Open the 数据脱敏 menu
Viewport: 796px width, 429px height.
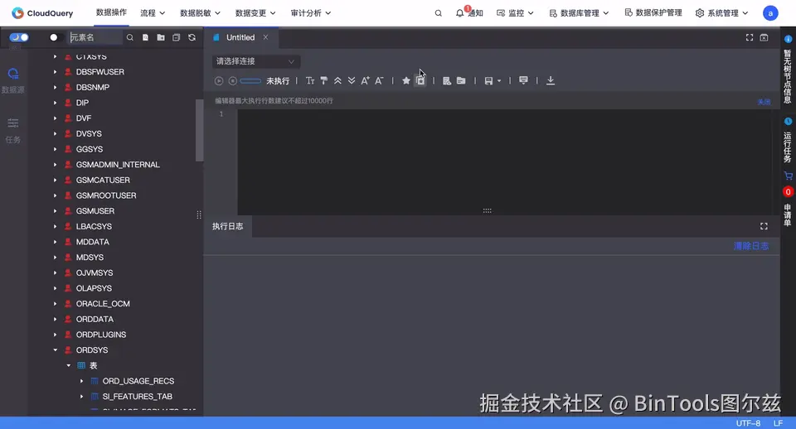pyautogui.click(x=200, y=13)
